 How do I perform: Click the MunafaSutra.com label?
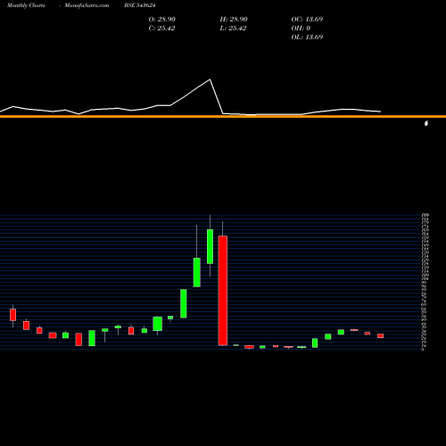[87, 5]
